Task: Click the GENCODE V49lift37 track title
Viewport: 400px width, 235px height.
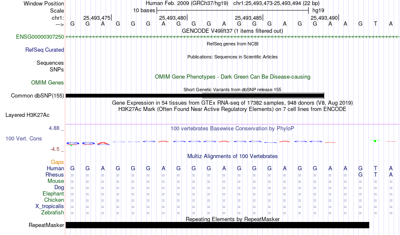Action: (232, 31)
